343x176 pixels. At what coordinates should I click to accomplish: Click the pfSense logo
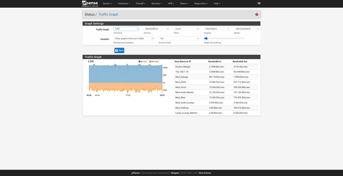tap(90, 3)
